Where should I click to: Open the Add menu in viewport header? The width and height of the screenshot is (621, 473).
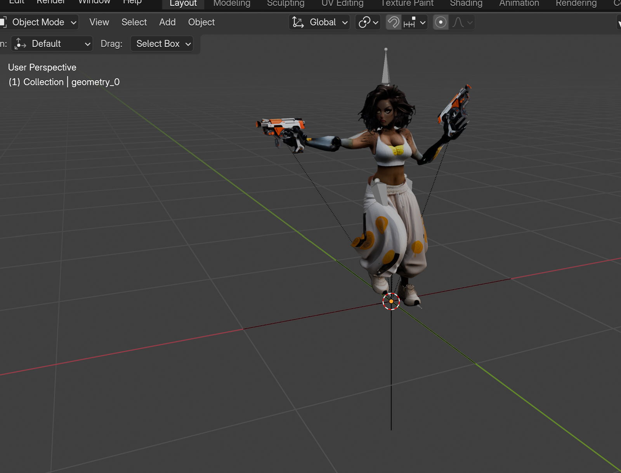[167, 22]
